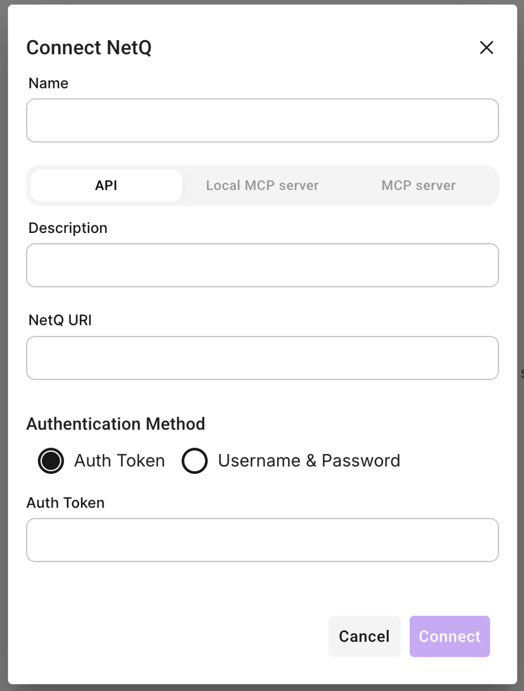524x691 pixels.
Task: Focus the Description text box
Action: click(x=262, y=265)
